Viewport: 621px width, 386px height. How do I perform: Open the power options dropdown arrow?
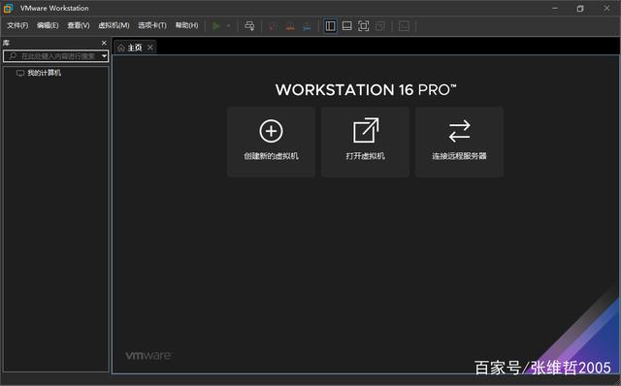pyautogui.click(x=229, y=26)
